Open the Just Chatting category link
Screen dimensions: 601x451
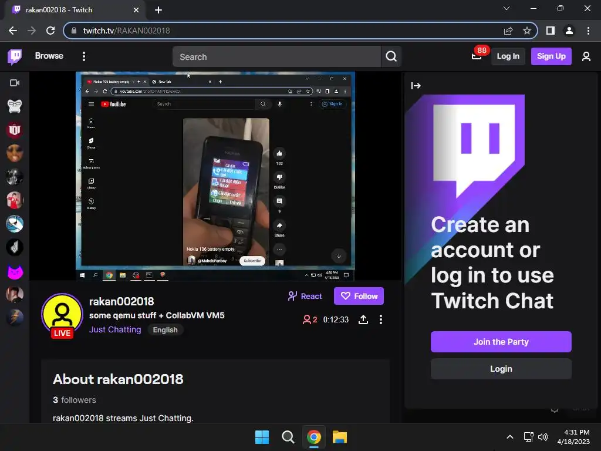(115, 329)
